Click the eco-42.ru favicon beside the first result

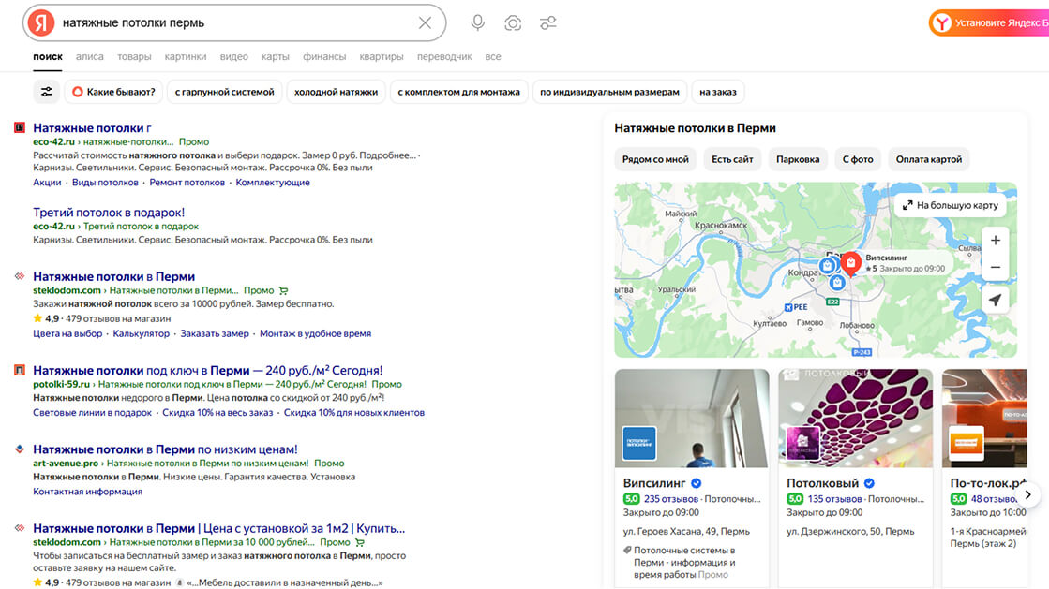[20, 127]
